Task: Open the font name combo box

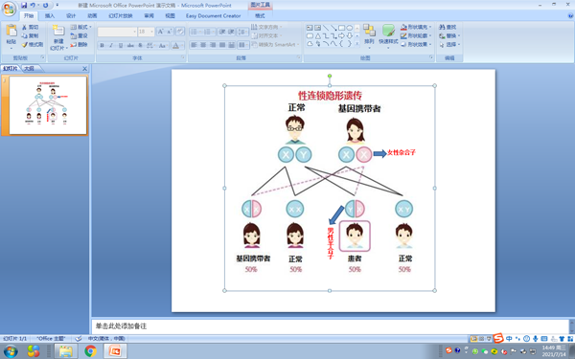Action: point(117,32)
